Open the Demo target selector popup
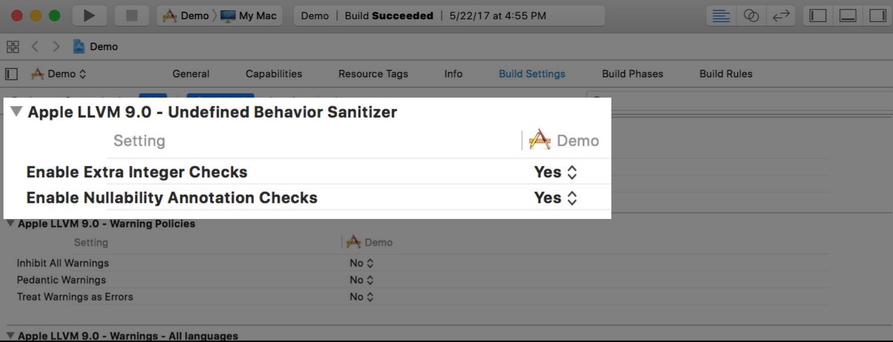Viewport: 893px width, 342px height. (58, 74)
